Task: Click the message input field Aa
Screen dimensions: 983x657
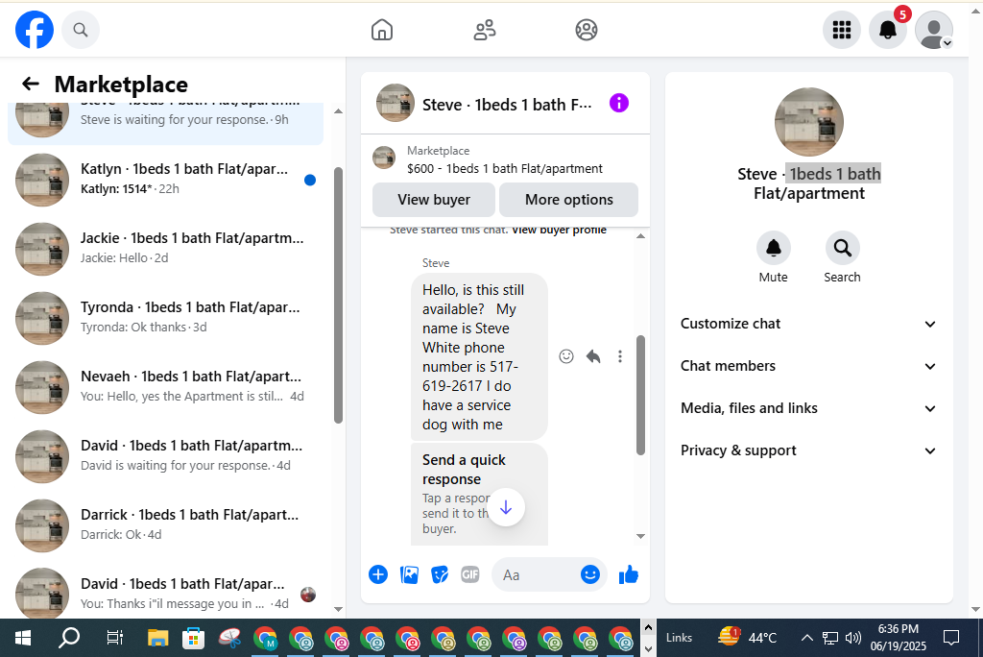Action: click(536, 574)
